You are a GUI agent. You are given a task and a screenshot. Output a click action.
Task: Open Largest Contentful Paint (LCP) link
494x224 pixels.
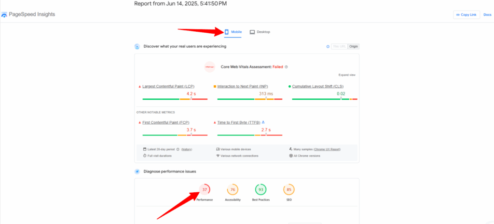pos(168,86)
